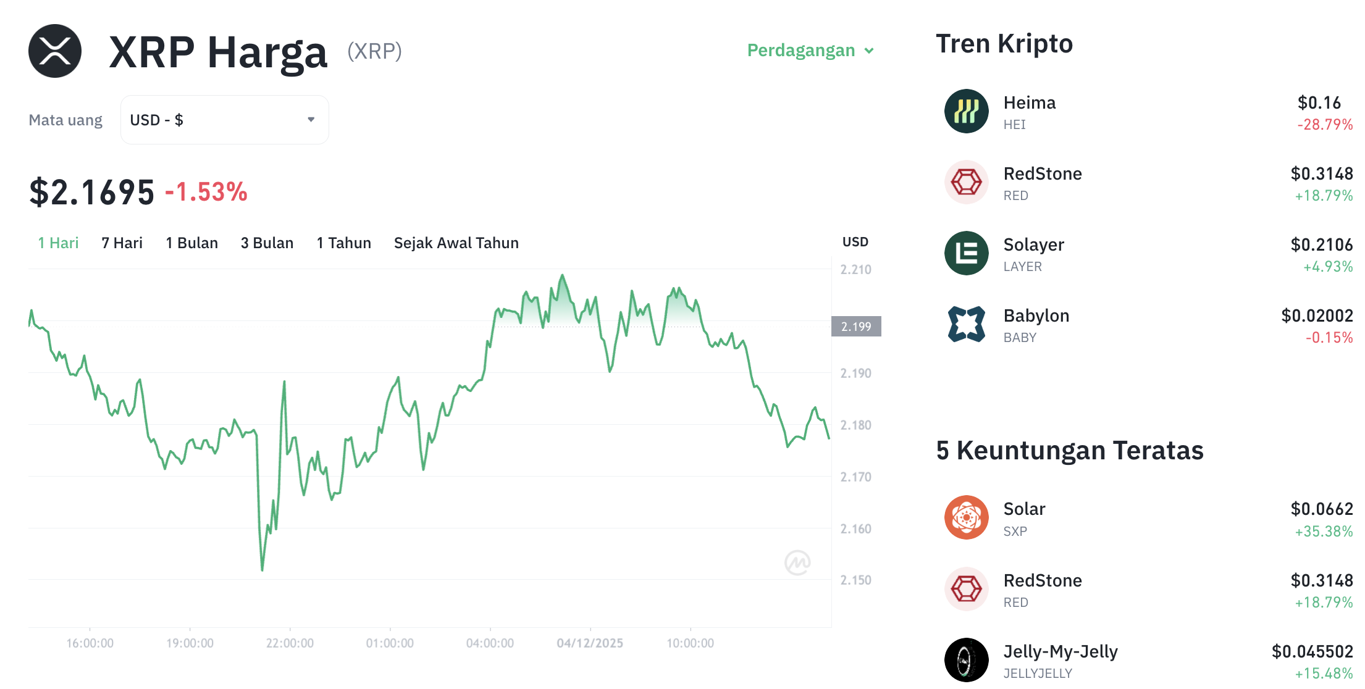Activate the 1 Bulan range option
Screen dimensions: 1365x689
click(x=191, y=243)
